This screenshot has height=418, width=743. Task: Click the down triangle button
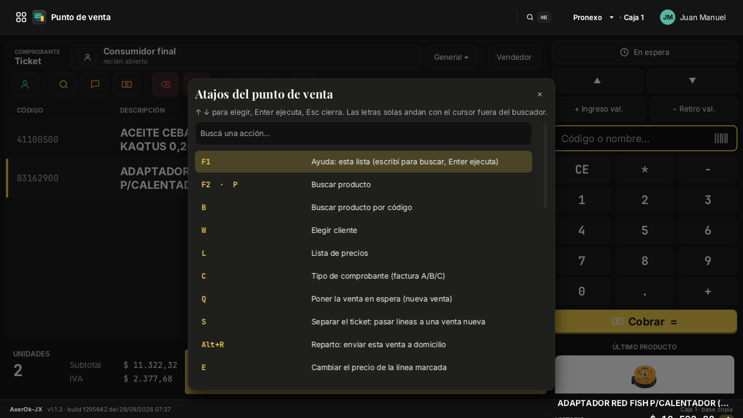(692, 81)
